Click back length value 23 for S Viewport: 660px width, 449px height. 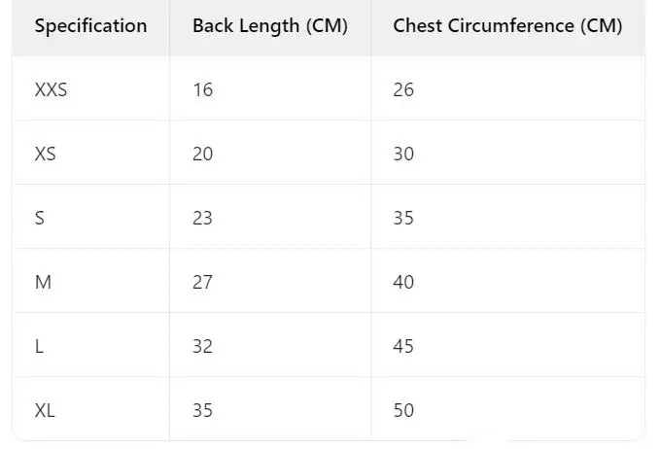(202, 218)
